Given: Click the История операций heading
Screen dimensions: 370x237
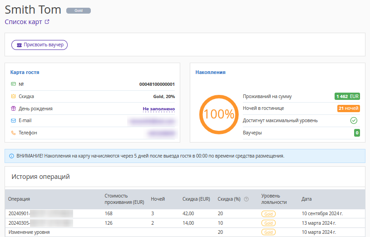Looking at the screenshot, I should coord(40,177).
